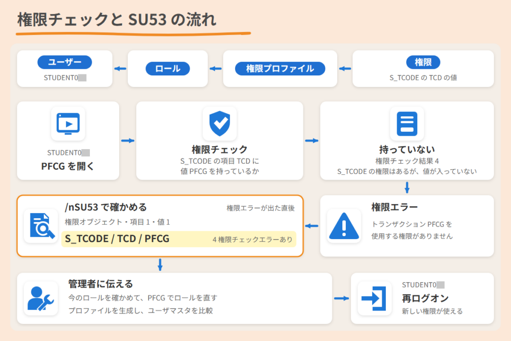Click the text S_TCODE の項目 TCD に
Screen dimensions: 511x341
(220, 161)
